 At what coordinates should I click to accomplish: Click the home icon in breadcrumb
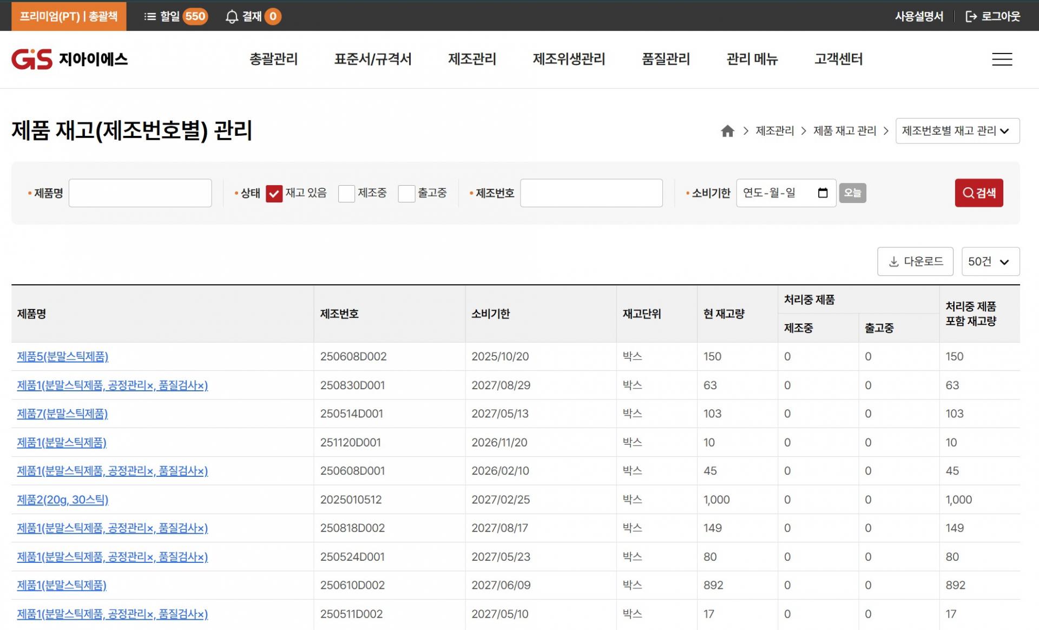[727, 131]
